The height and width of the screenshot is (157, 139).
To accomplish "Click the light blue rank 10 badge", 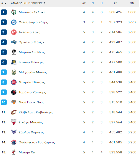I will tap(4, 102).
